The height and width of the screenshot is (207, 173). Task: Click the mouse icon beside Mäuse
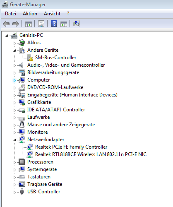[x=22, y=125]
